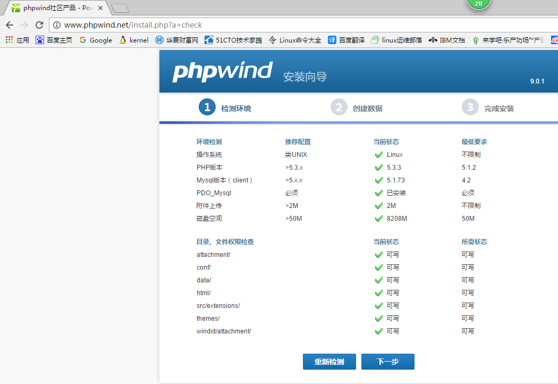
Task: Open the 华夏财富网 bookmark
Action: (x=177, y=40)
